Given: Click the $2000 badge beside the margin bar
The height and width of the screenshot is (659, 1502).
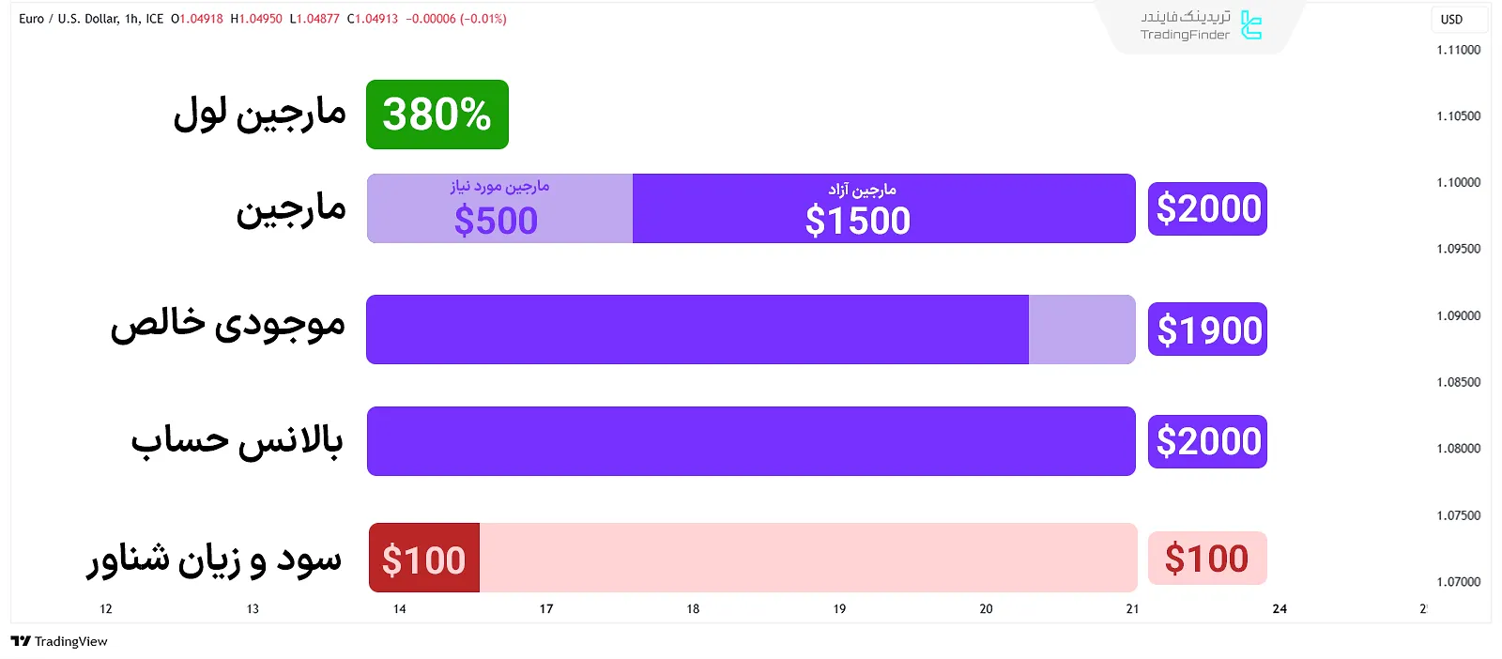Looking at the screenshot, I should click(1207, 208).
